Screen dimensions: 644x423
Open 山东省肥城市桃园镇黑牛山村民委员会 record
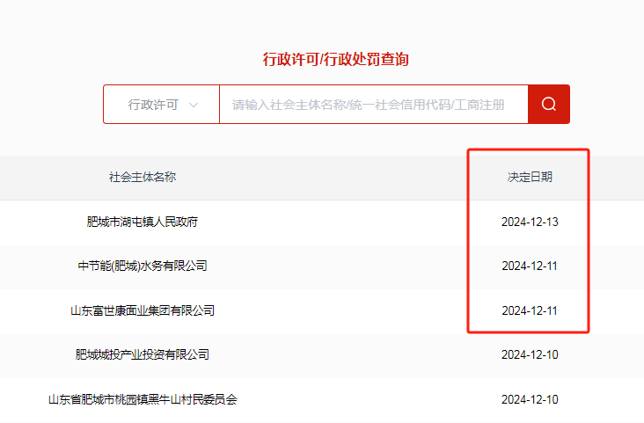143,399
